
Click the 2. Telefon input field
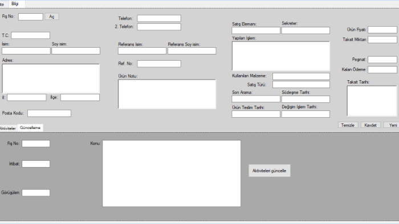(159, 27)
